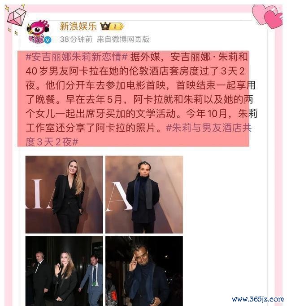Open hashtag #安吉丽娜朱莉新恋情#
The image size is (287, 306).
[77, 57]
